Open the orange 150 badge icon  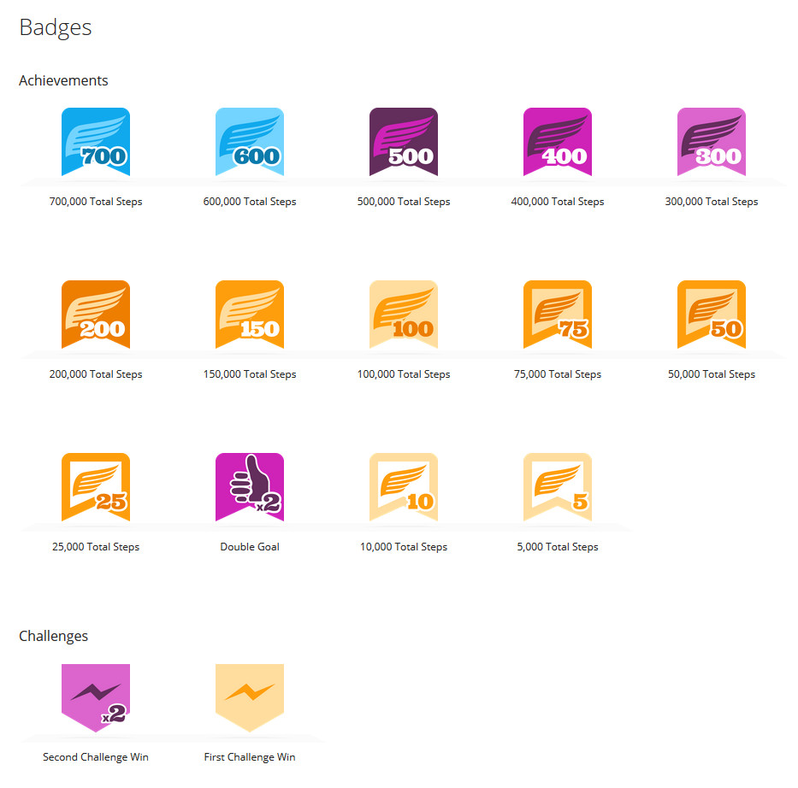tap(250, 315)
